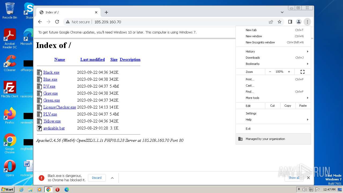Sort listing by Size column
Screen dimensions: 343x193
click(114, 60)
